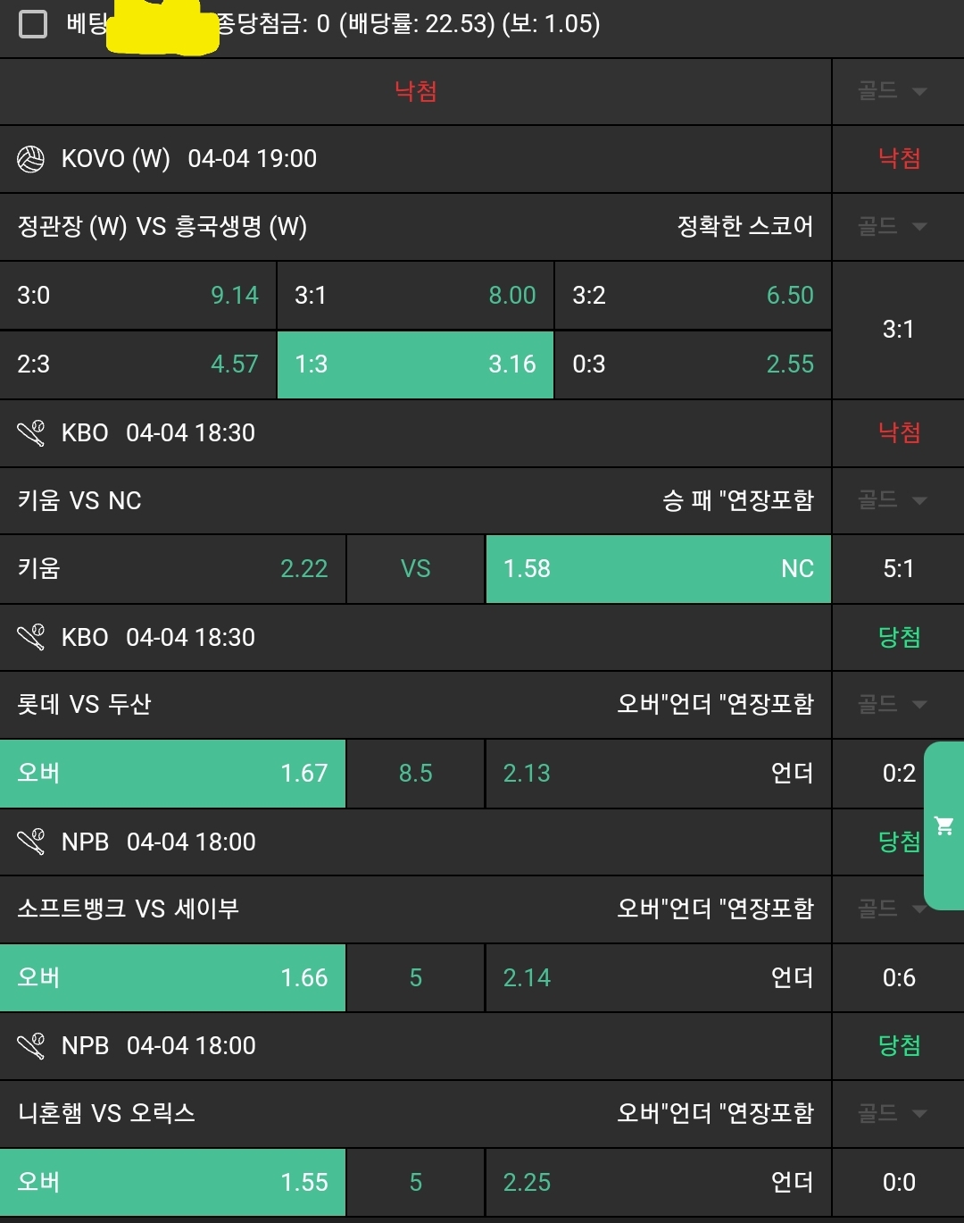Click the baseball icon for 키움 VS NC match

tap(30, 433)
